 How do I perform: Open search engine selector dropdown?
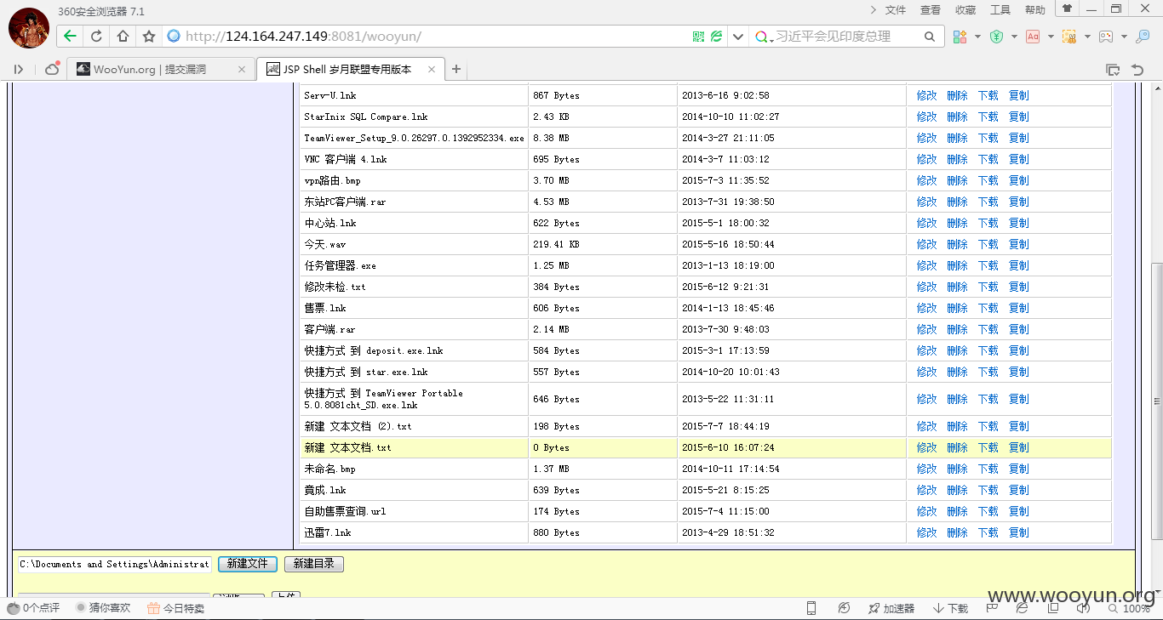click(x=764, y=37)
